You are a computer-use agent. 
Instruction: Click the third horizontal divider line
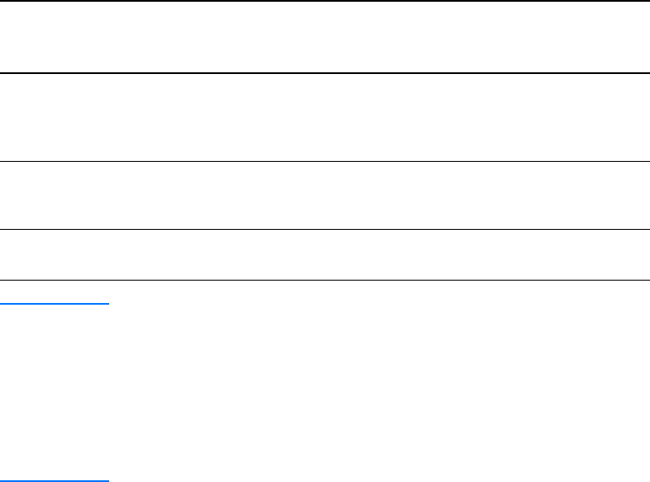coord(325,161)
